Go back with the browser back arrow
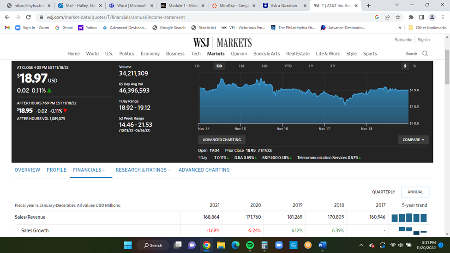The height and width of the screenshot is (253, 450). click(x=7, y=17)
